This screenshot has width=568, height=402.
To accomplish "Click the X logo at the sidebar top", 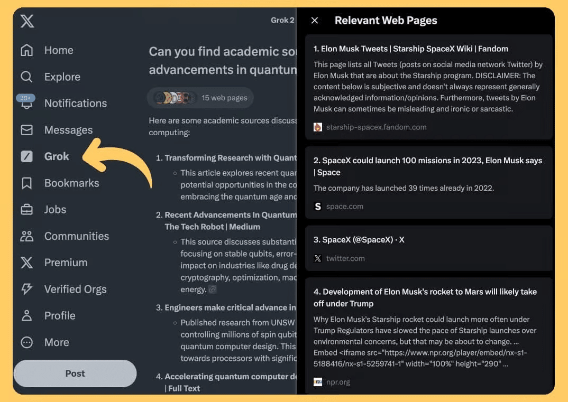I will [x=27, y=21].
